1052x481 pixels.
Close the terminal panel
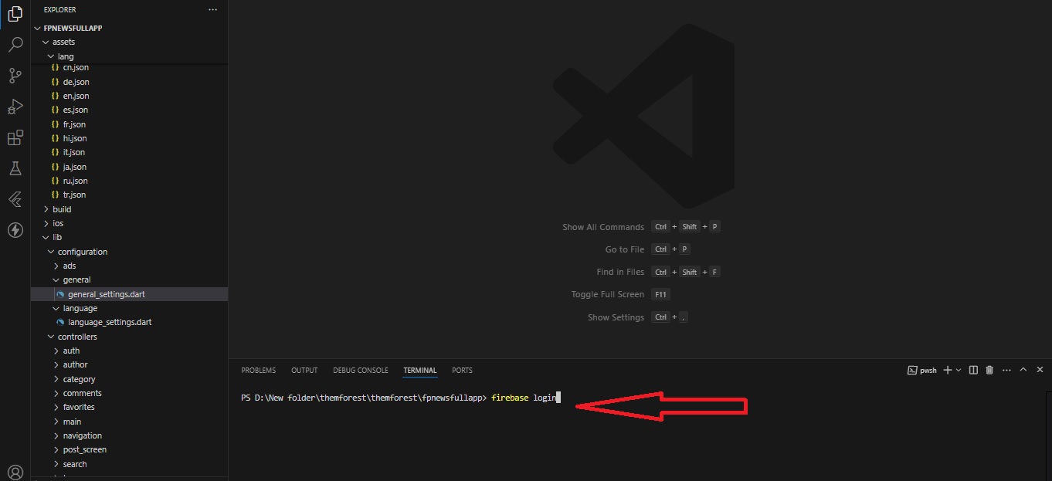(x=1040, y=371)
